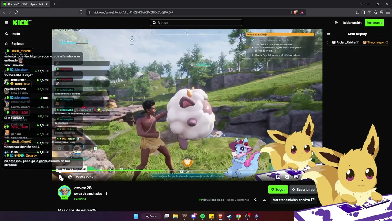Play the clip with the play button
The width and height of the screenshot is (392, 221).
coord(61,177)
